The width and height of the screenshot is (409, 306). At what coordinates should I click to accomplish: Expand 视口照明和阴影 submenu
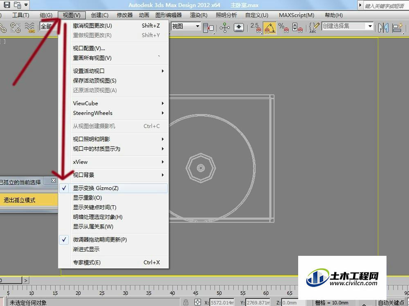tap(113, 139)
